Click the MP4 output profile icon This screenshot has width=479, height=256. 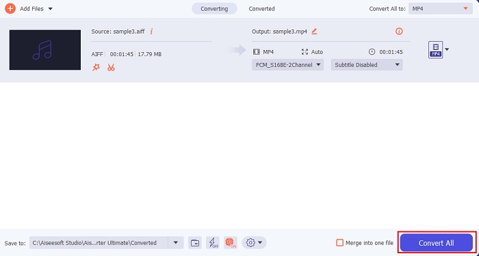coord(435,50)
